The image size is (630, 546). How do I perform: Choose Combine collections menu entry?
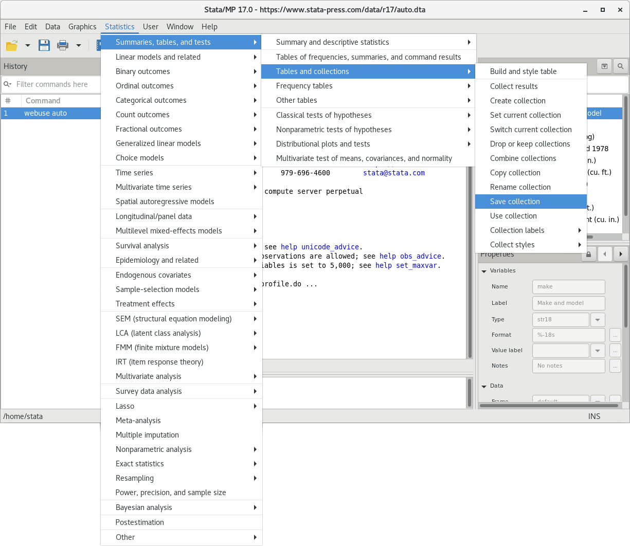click(531, 158)
